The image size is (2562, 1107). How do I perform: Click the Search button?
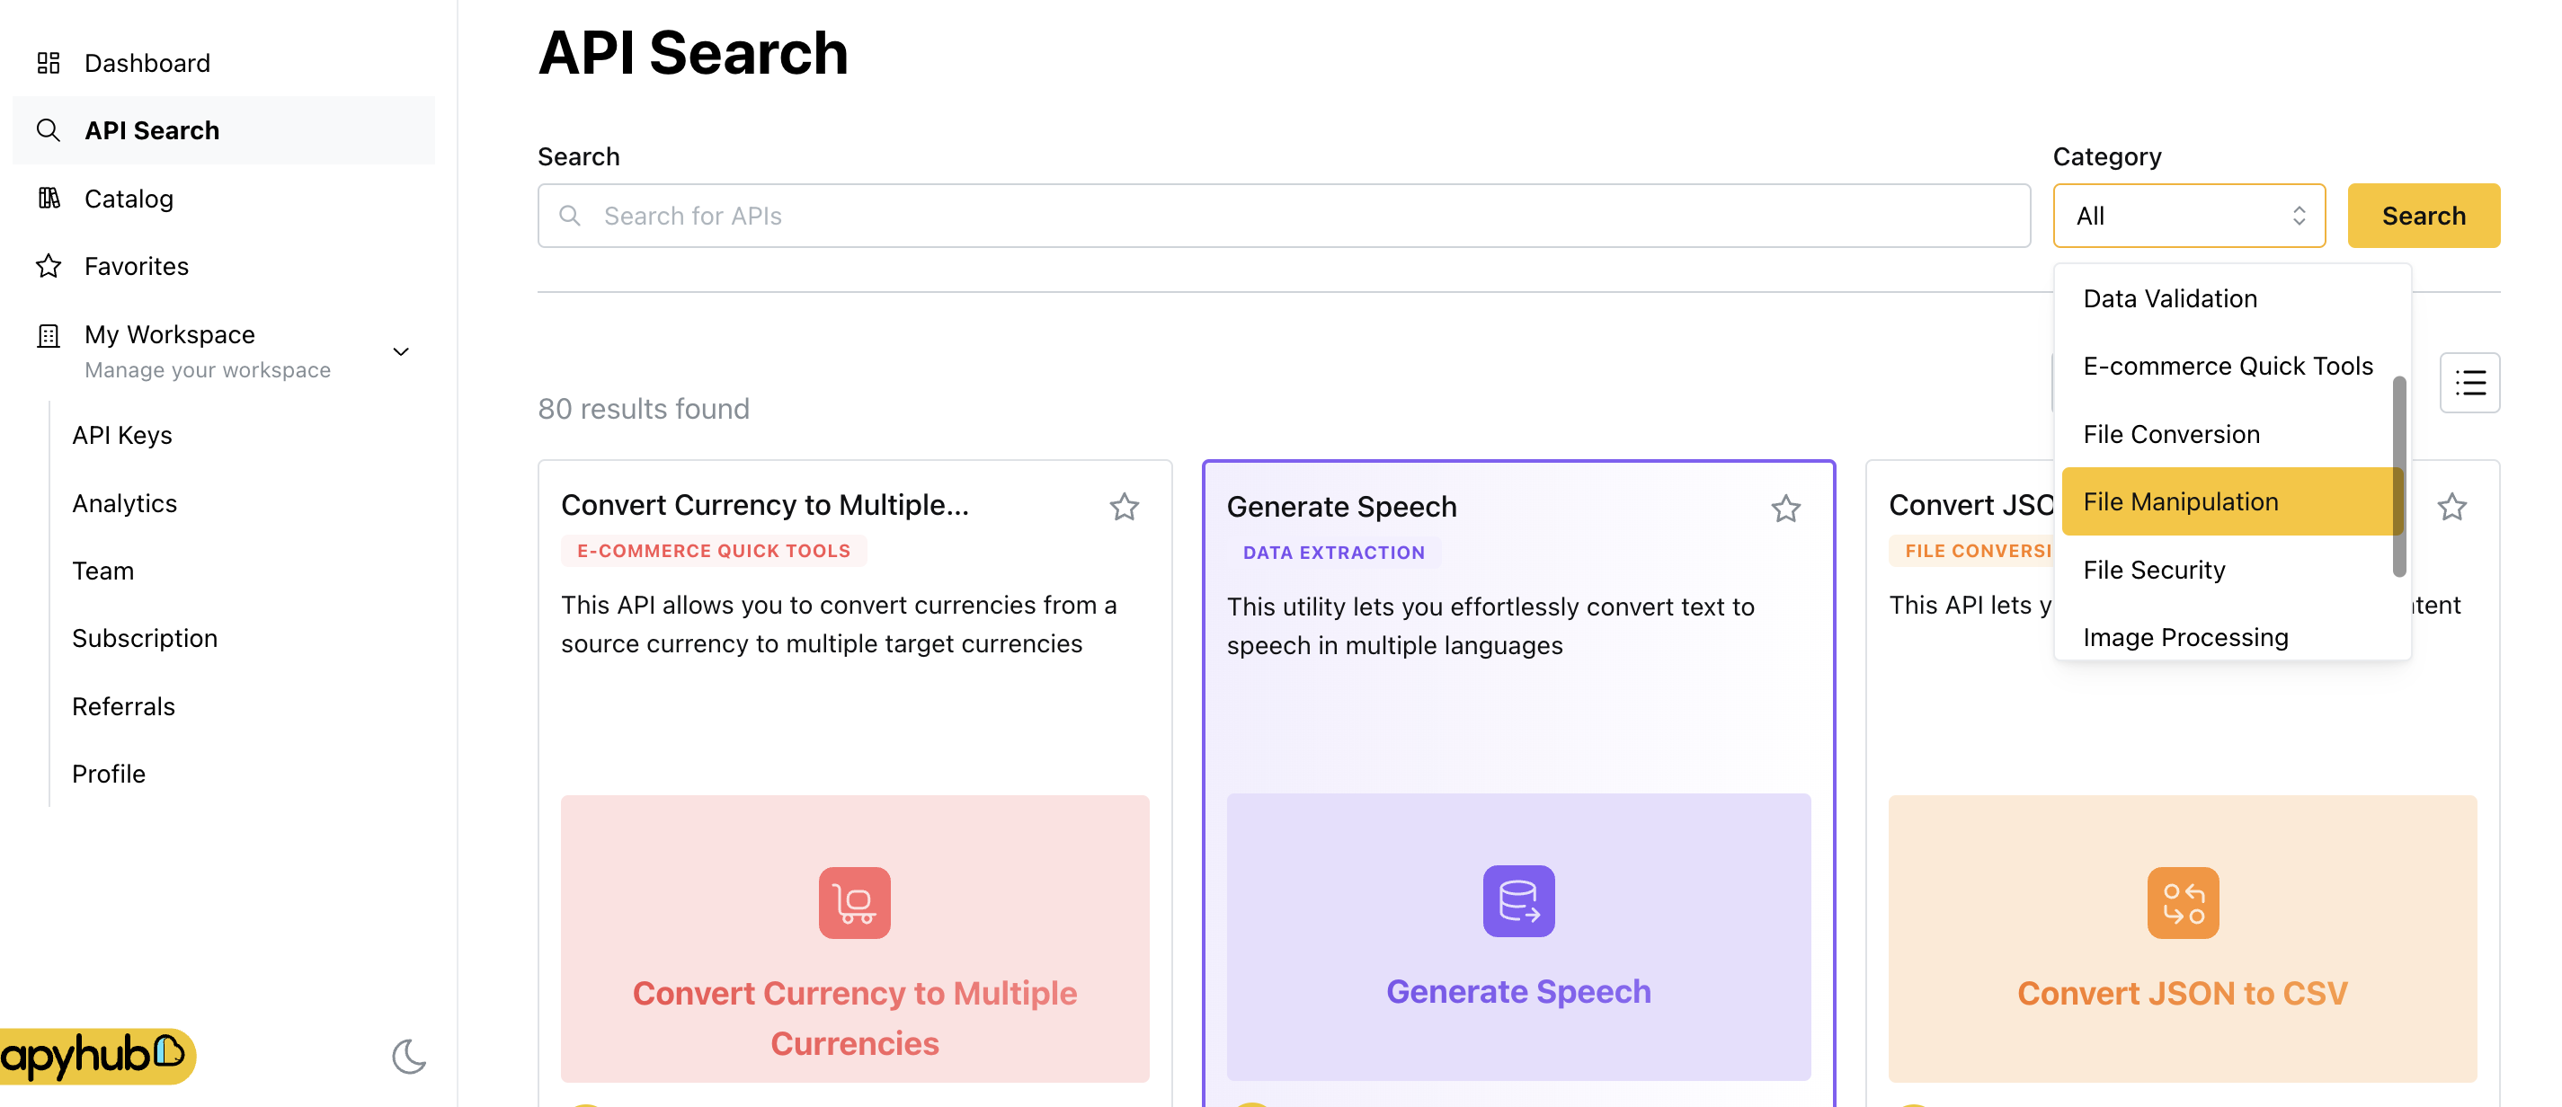coord(2424,216)
